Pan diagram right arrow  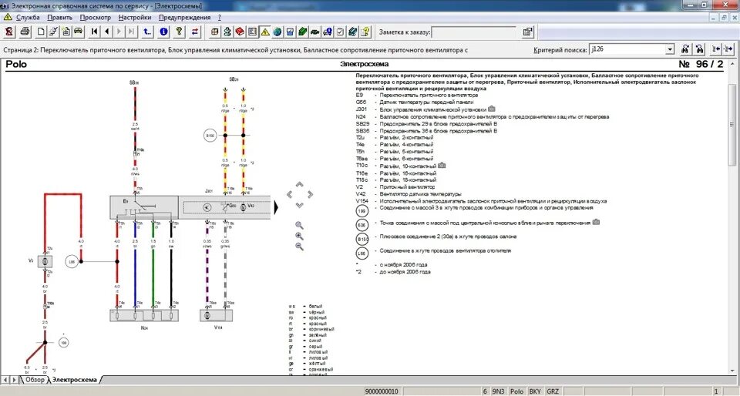(310, 193)
